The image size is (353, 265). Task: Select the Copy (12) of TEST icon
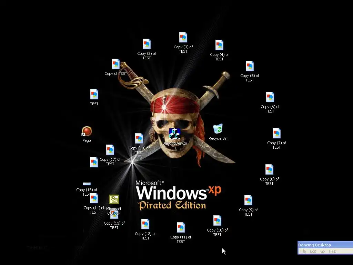[145, 224]
